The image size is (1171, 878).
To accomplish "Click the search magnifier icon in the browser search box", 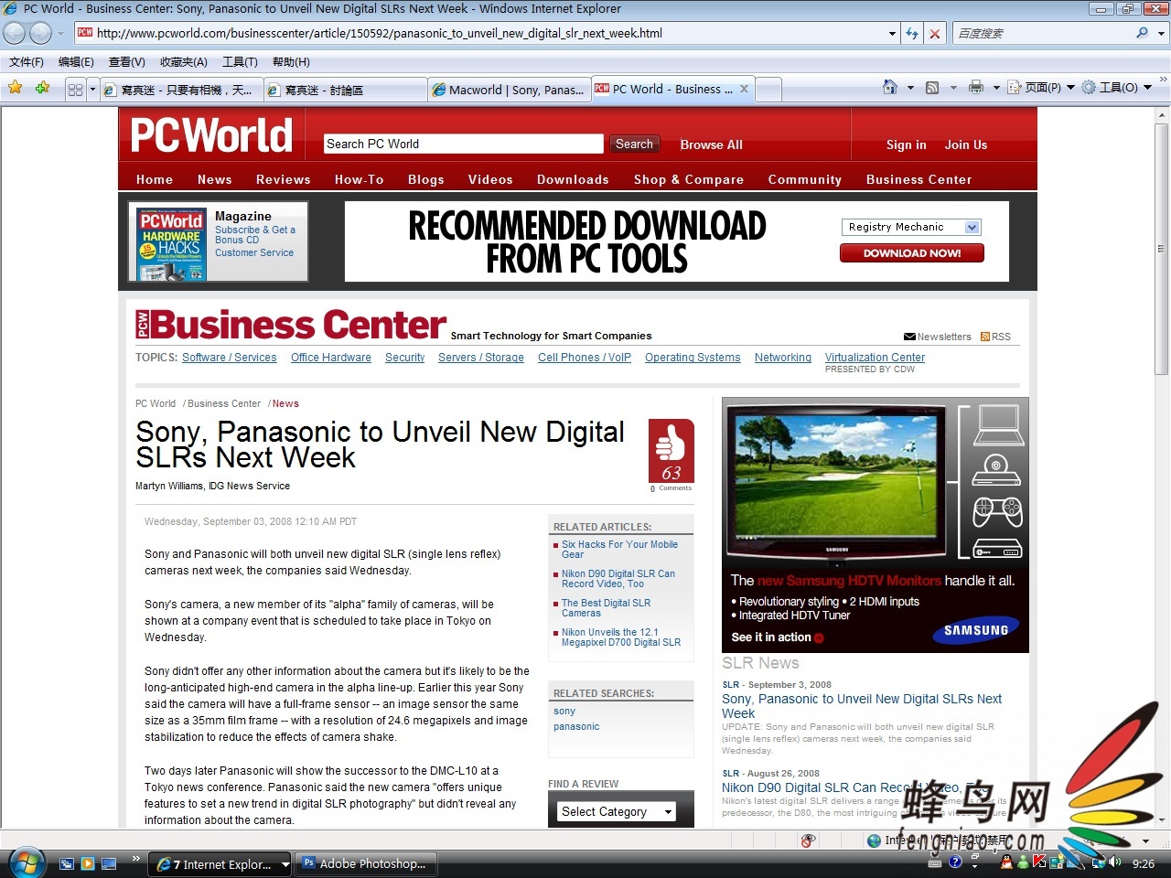I will click(x=1142, y=33).
